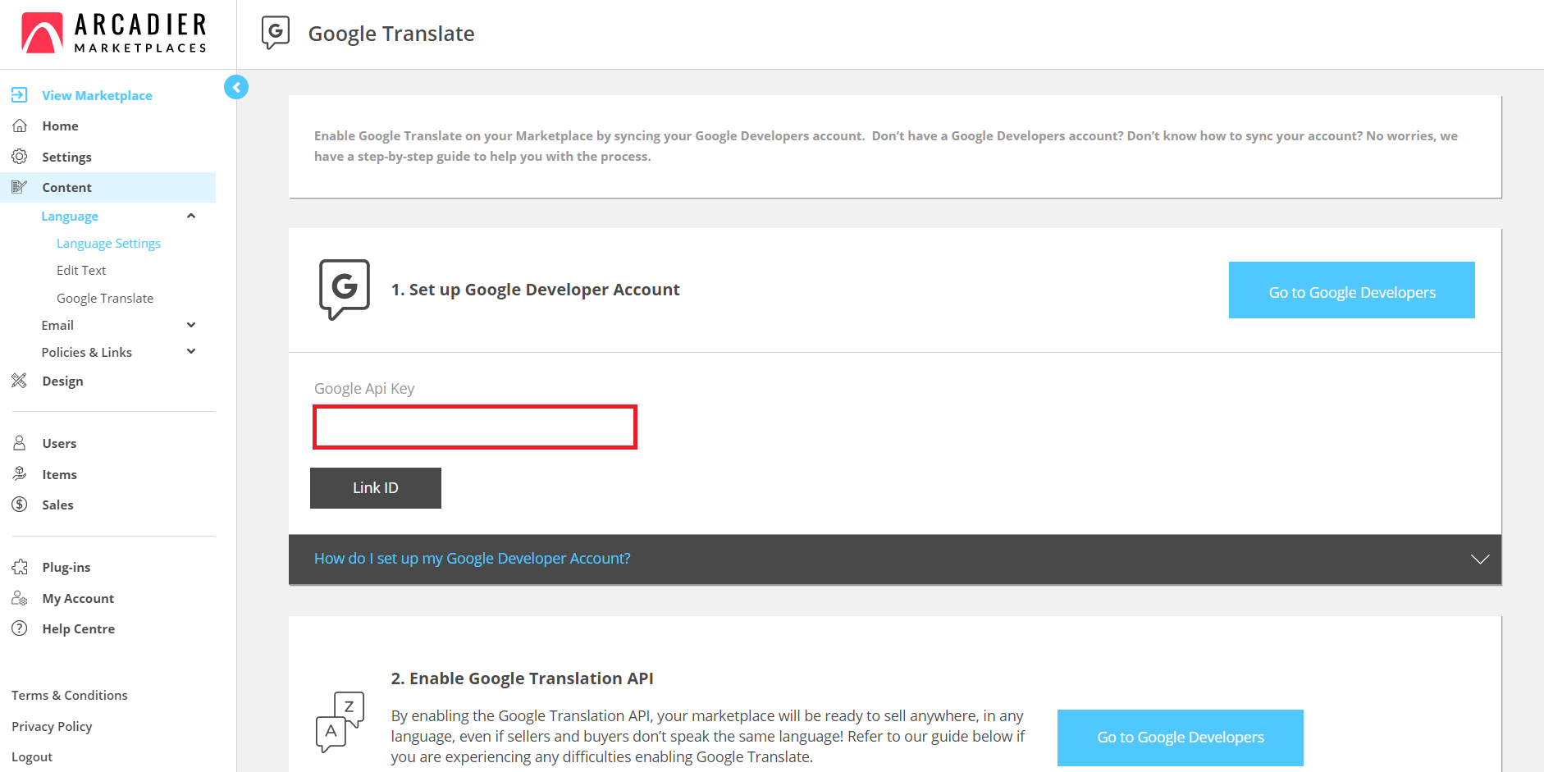Screen dimensions: 1544x772
Task: Focus the Google Api Key input field
Action: [475, 427]
